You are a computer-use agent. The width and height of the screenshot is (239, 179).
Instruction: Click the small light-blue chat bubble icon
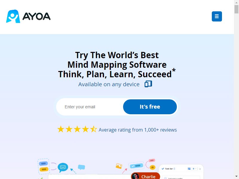click(x=81, y=167)
